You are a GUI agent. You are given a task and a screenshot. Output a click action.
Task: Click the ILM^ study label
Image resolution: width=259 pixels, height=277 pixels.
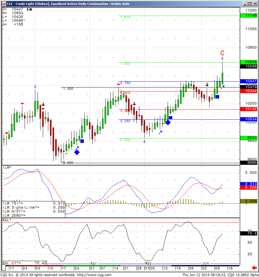point(7,167)
